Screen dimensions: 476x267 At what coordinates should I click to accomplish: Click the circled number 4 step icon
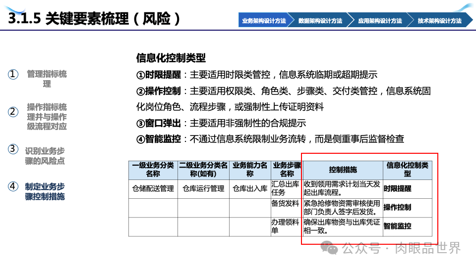pos(13,186)
